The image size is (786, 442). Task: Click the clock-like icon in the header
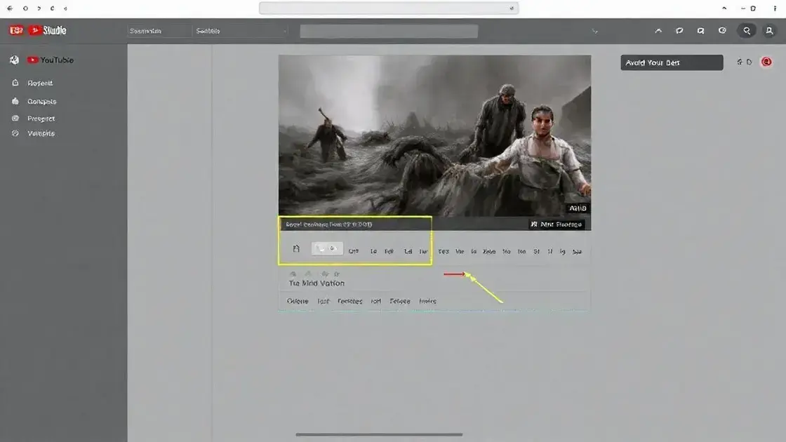click(x=722, y=31)
